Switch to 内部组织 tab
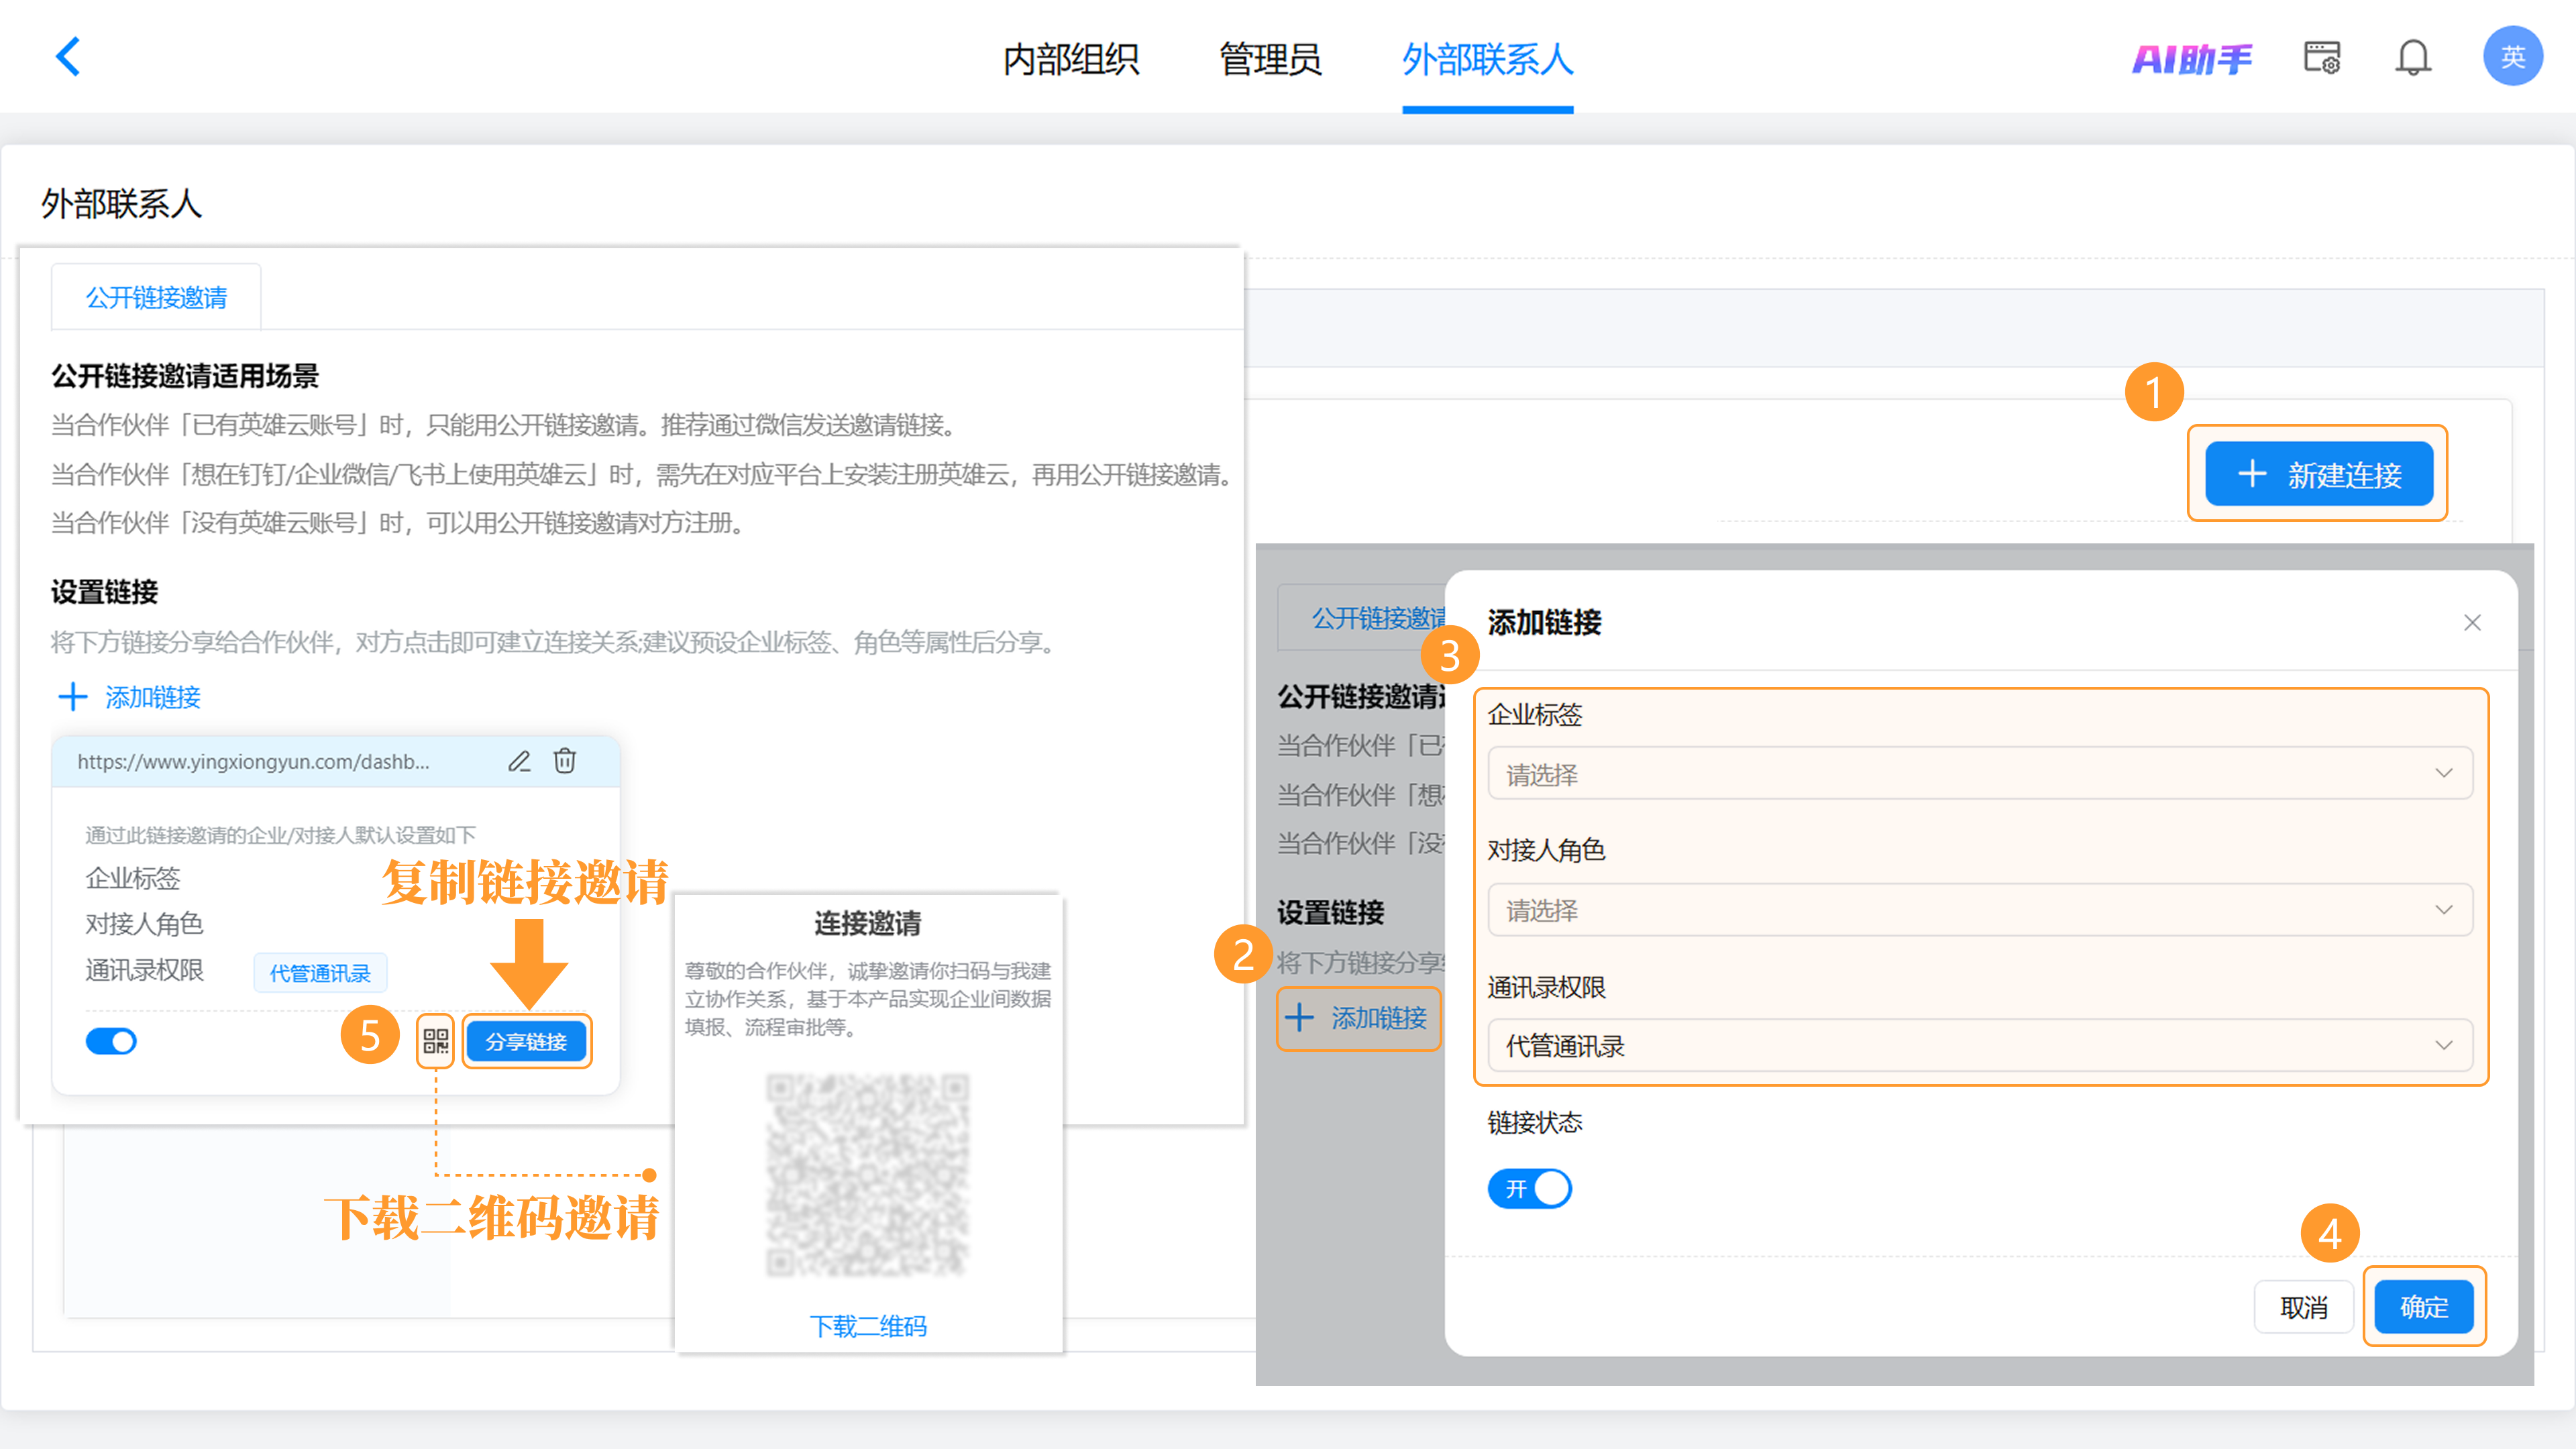The height and width of the screenshot is (1449, 2576). (x=1070, y=59)
